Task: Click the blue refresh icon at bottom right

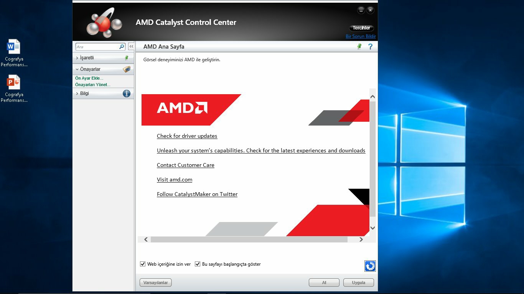Action: coord(370,266)
